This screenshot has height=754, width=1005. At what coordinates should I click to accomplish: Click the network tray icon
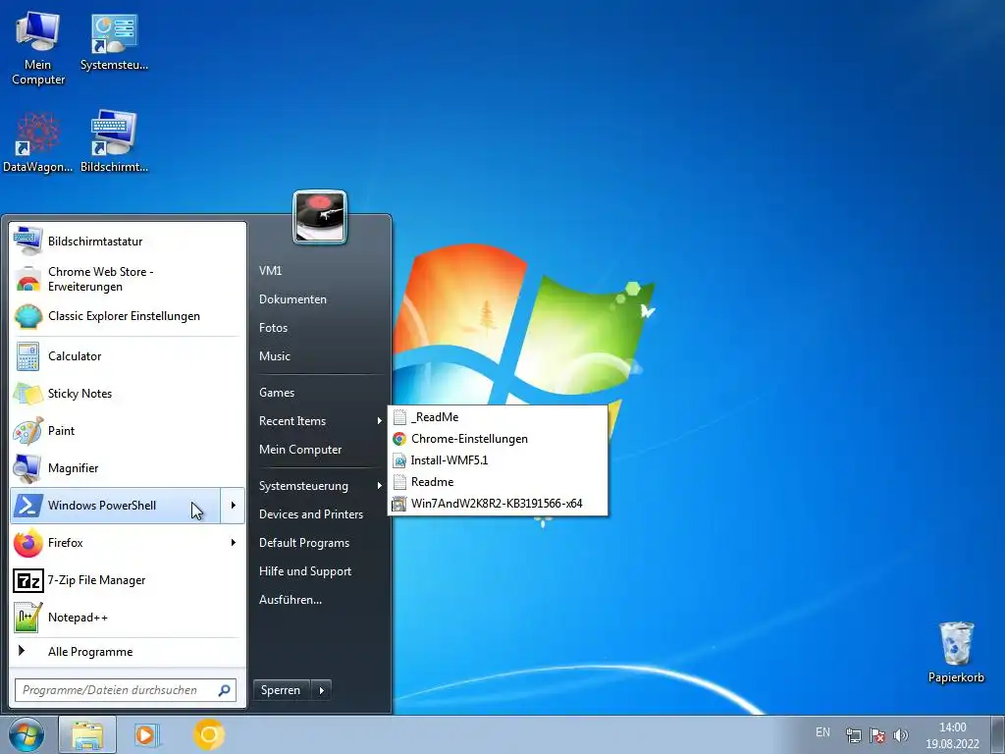tap(853, 735)
